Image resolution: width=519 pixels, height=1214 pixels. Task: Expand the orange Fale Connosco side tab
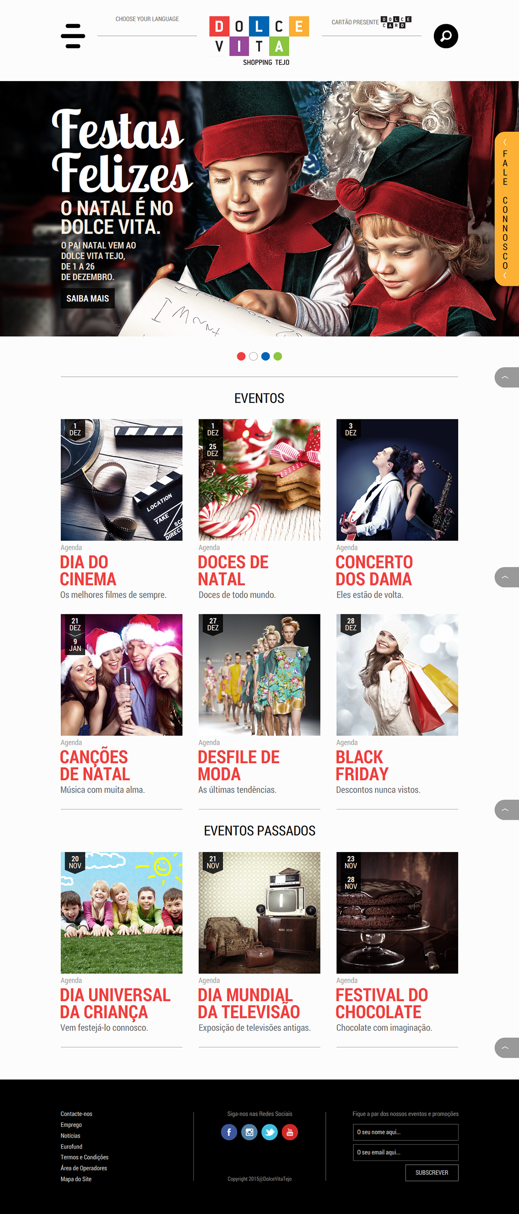[506, 209]
